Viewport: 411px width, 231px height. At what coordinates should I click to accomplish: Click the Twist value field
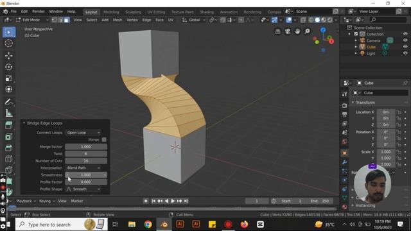point(86,154)
